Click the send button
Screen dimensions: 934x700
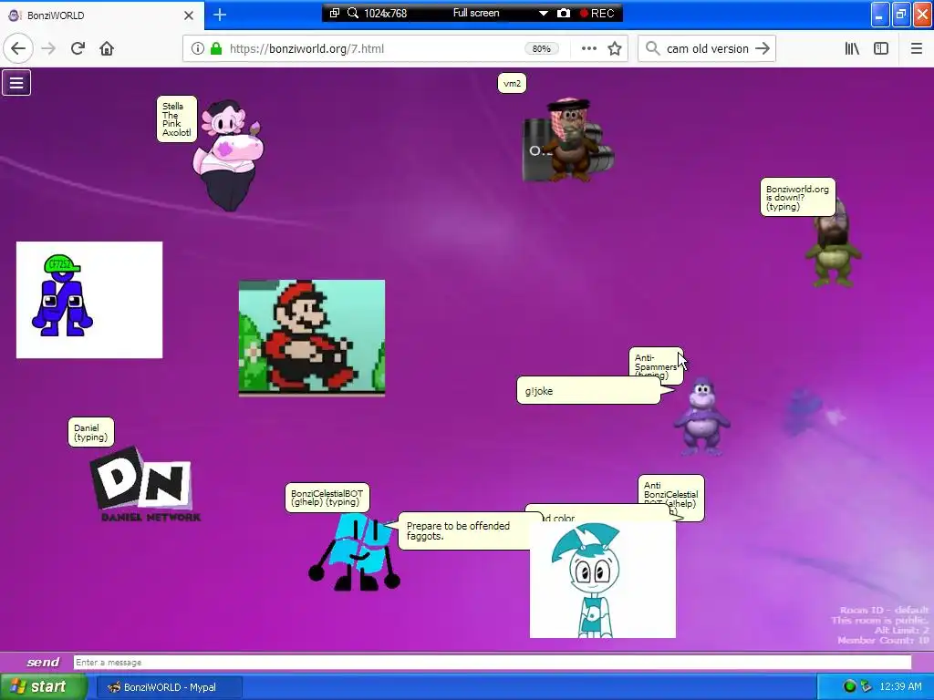43,662
